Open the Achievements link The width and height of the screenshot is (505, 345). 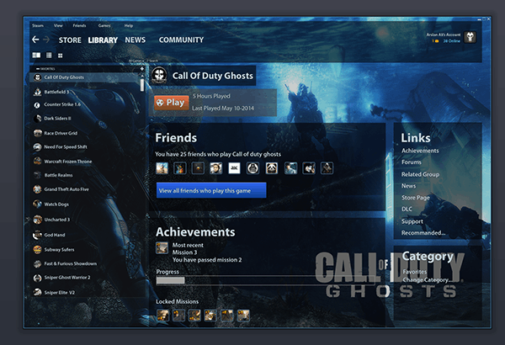pos(420,151)
